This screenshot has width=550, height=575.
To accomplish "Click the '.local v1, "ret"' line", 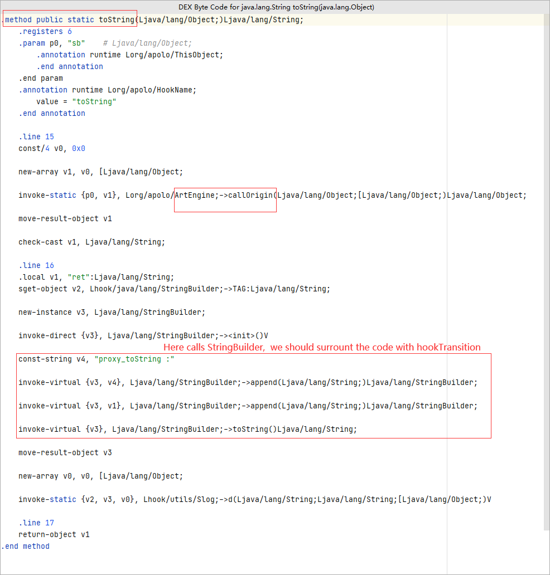I will [96, 277].
